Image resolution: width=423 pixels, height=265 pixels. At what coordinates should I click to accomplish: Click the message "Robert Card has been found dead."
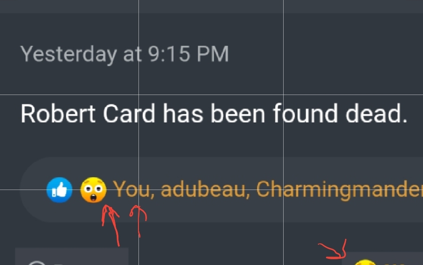click(214, 114)
